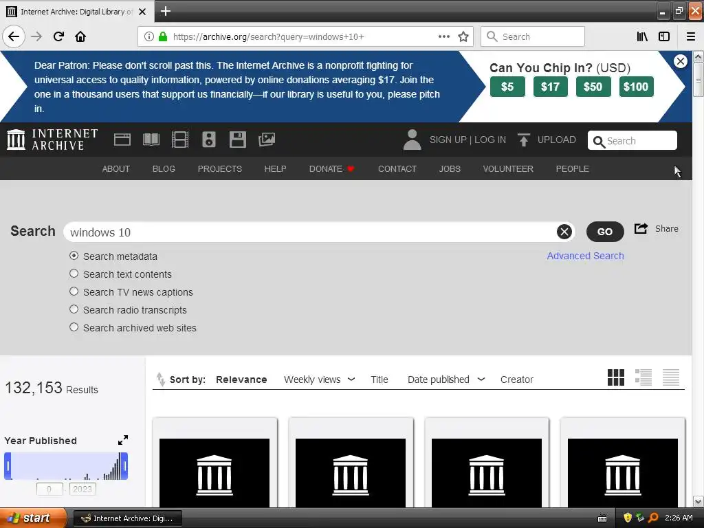Open the BLOG menu item
The width and height of the screenshot is (704, 528).
(x=164, y=169)
